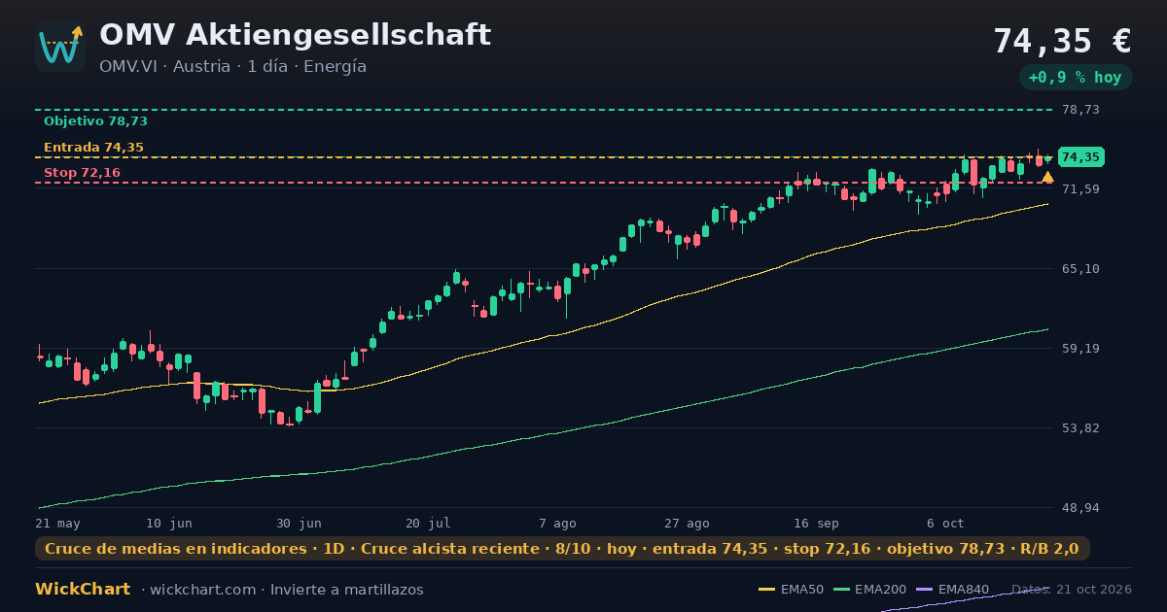Click the 74,35 € headline price
This screenshot has height=612, width=1167.
[x=1062, y=42]
